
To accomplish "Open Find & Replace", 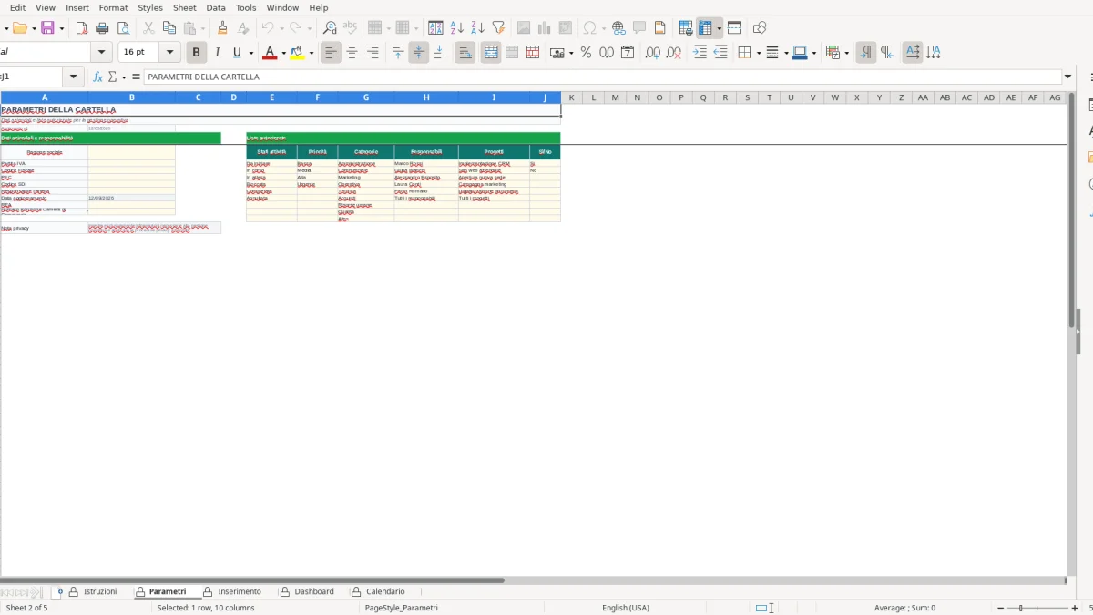I will (x=330, y=28).
